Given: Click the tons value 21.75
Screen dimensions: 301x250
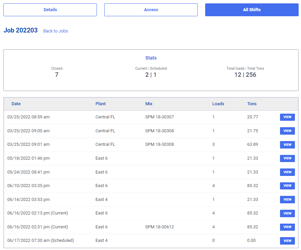Looking at the screenshot, I should tap(253, 131).
